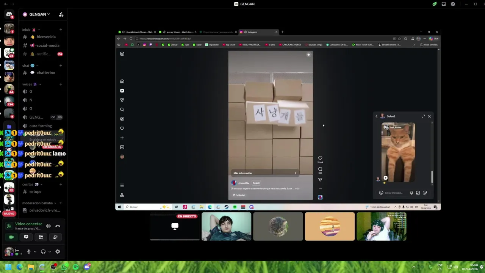This screenshot has width=485, height=273.
Task: Select the cat avatar participant tile
Action: tap(278, 226)
